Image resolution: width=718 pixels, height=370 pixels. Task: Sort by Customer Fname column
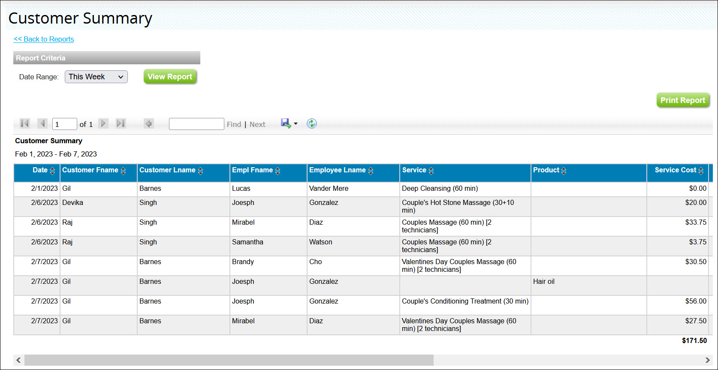pyautogui.click(x=123, y=171)
